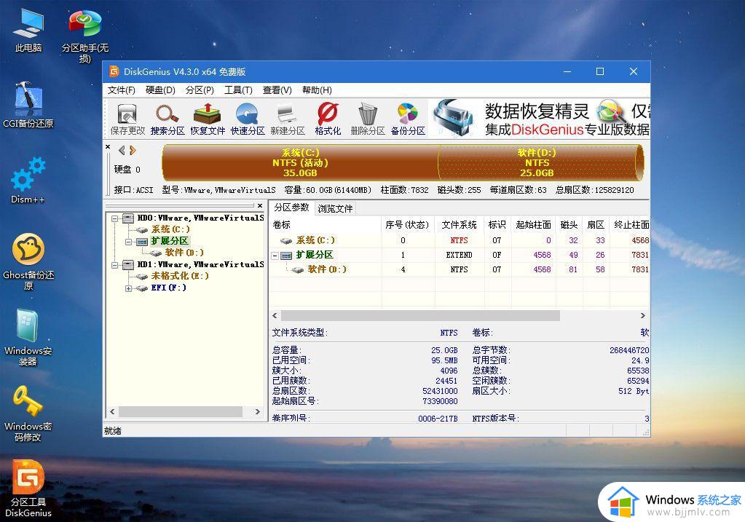Click the Recover Files (恢复文件) icon

pos(207,119)
